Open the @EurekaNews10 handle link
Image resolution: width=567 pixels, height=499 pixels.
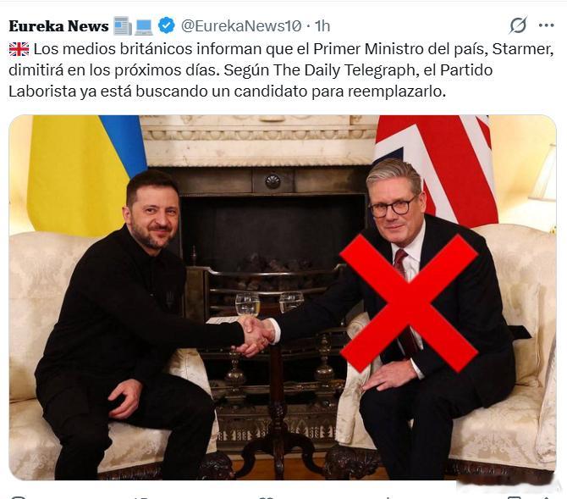(241, 26)
